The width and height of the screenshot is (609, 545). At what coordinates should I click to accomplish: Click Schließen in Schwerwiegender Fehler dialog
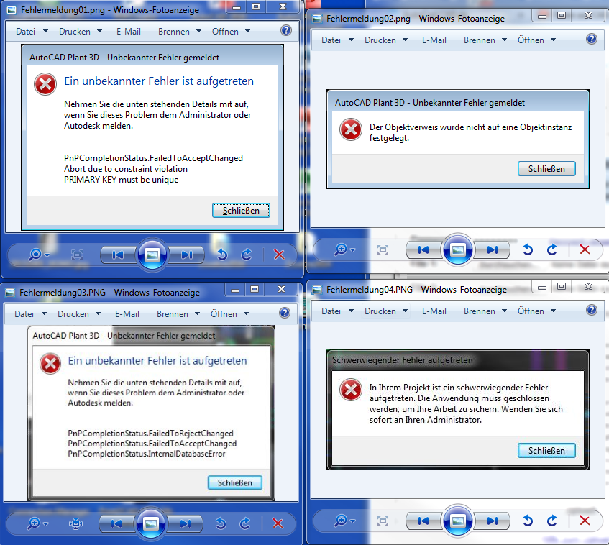click(546, 451)
